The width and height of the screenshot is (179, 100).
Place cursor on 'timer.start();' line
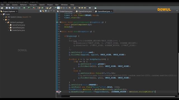click(x=72, y=17)
